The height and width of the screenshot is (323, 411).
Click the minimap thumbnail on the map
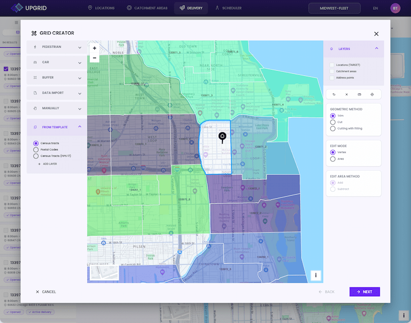click(104, 273)
